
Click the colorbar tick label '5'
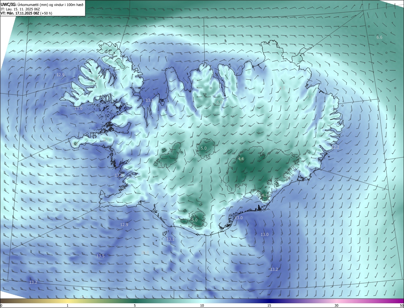[135, 305]
